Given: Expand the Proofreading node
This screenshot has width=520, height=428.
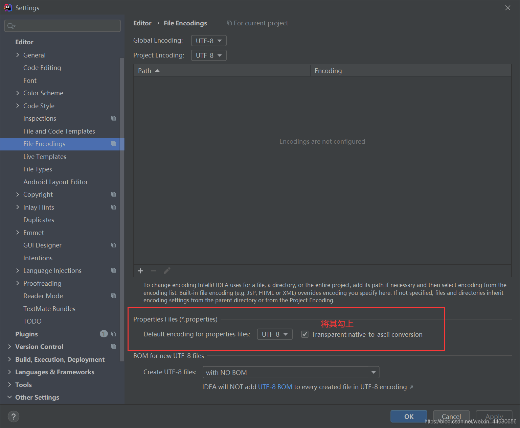Looking at the screenshot, I should pos(18,283).
